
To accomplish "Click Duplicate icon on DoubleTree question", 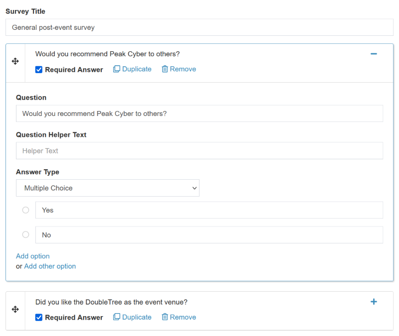I will point(117,317).
